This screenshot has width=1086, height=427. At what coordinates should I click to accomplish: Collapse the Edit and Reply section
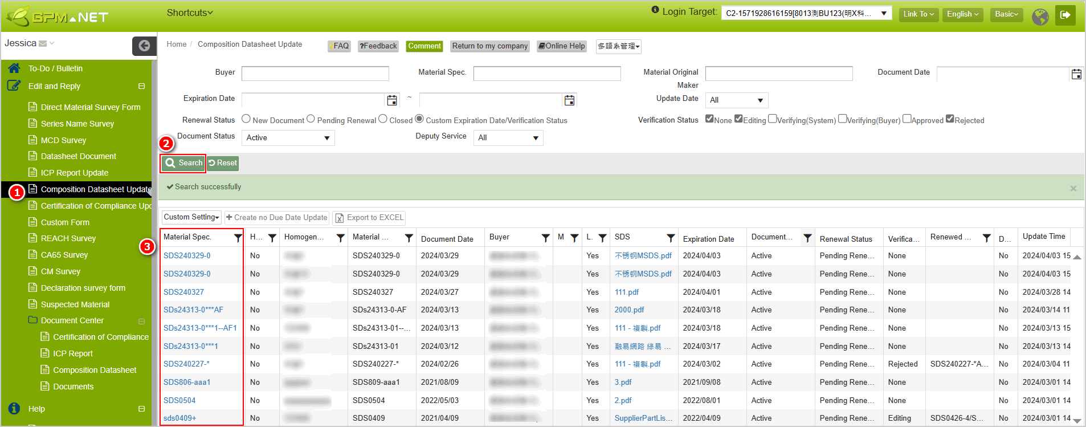tap(141, 86)
